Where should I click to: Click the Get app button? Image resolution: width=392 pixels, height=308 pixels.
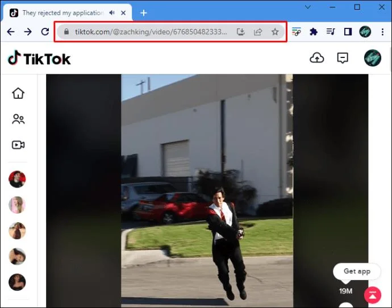point(357,271)
